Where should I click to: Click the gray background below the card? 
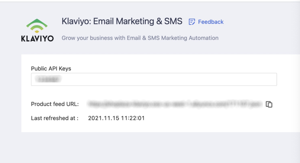[x=150, y=147]
